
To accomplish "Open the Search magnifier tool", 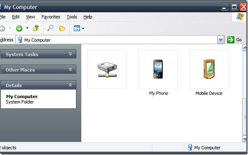I will [50, 28].
